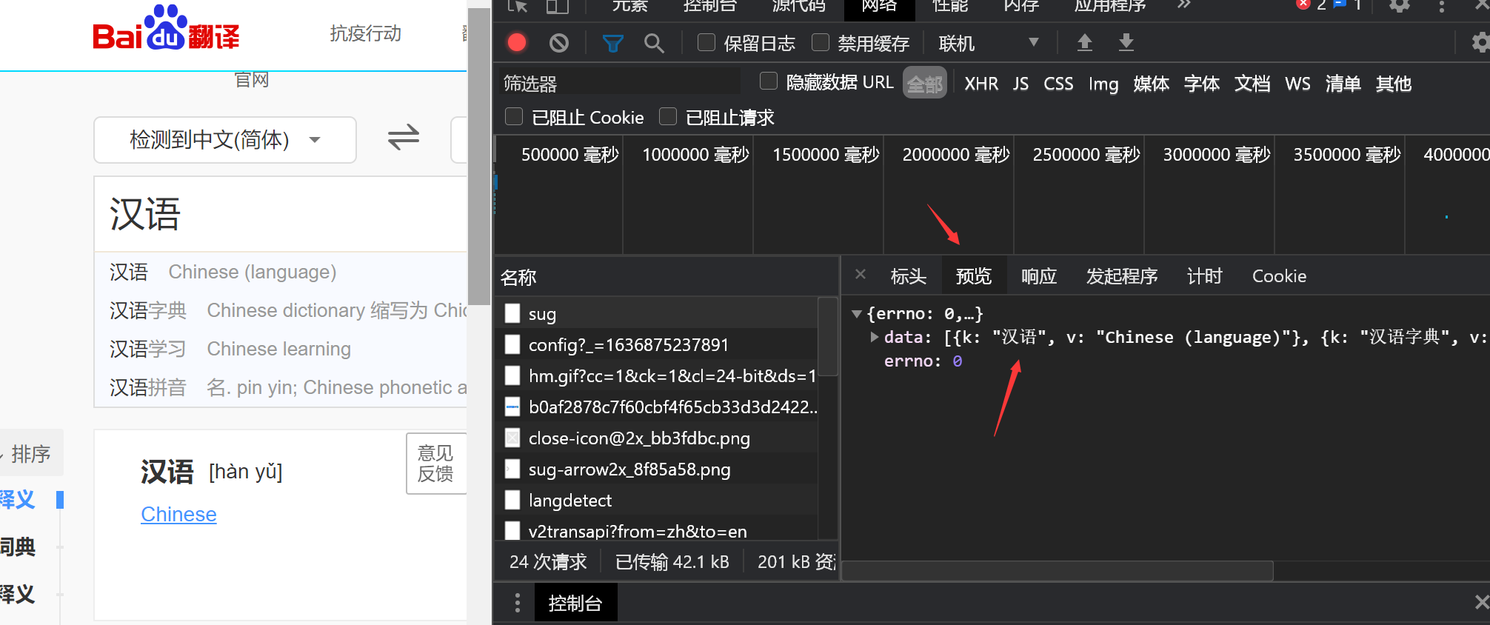Switch to the Elements tab

point(629,6)
